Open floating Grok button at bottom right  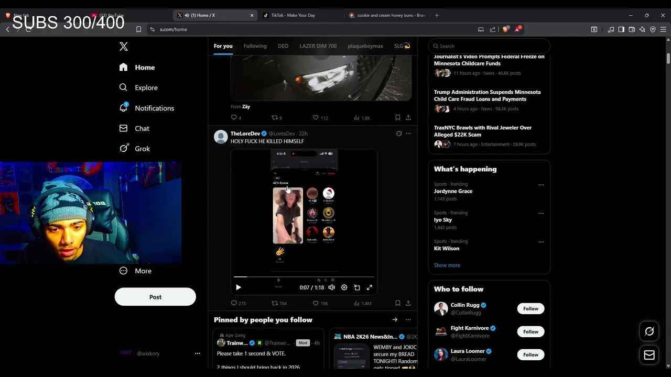click(x=650, y=331)
